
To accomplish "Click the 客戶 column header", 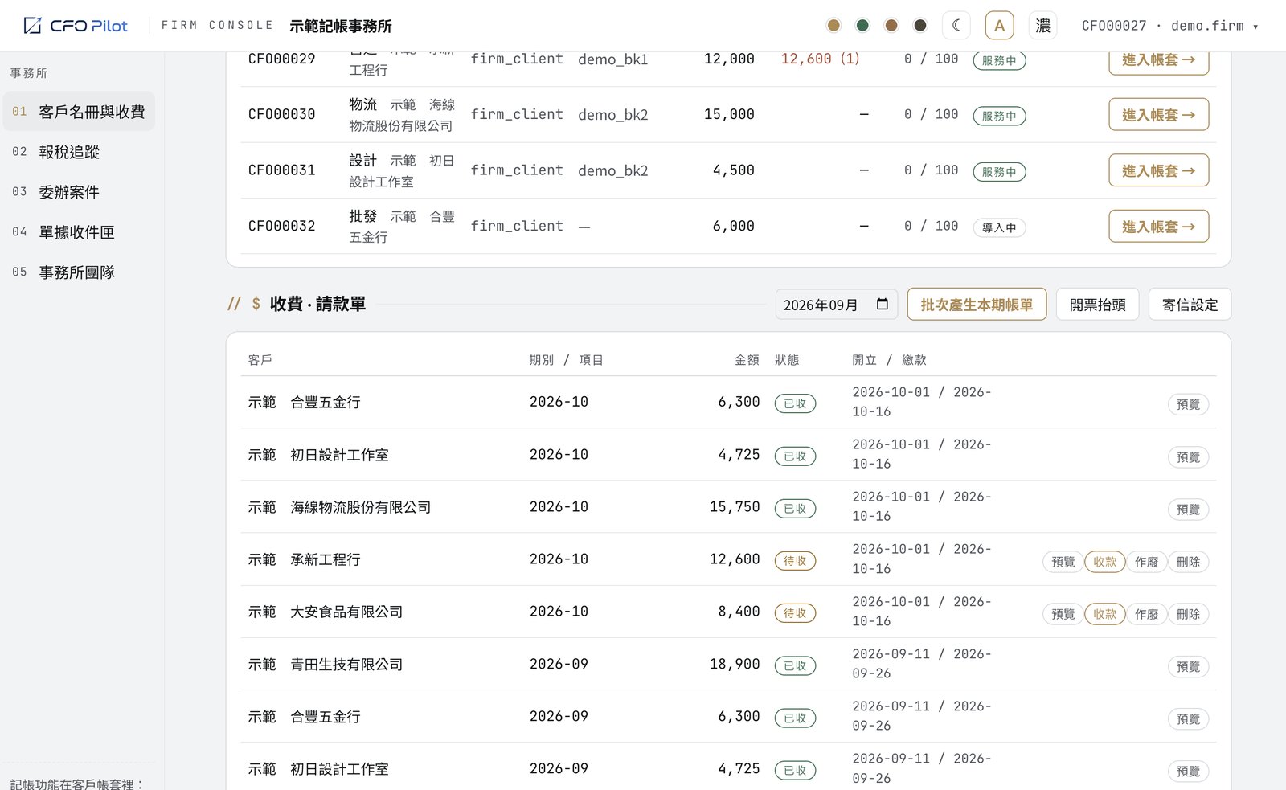I will [260, 360].
